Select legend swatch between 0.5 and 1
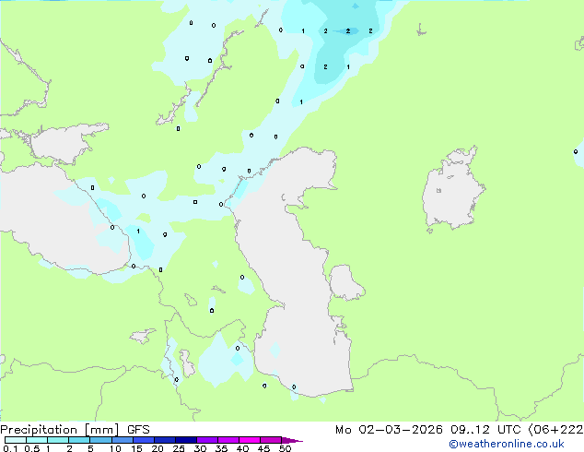 point(37,440)
